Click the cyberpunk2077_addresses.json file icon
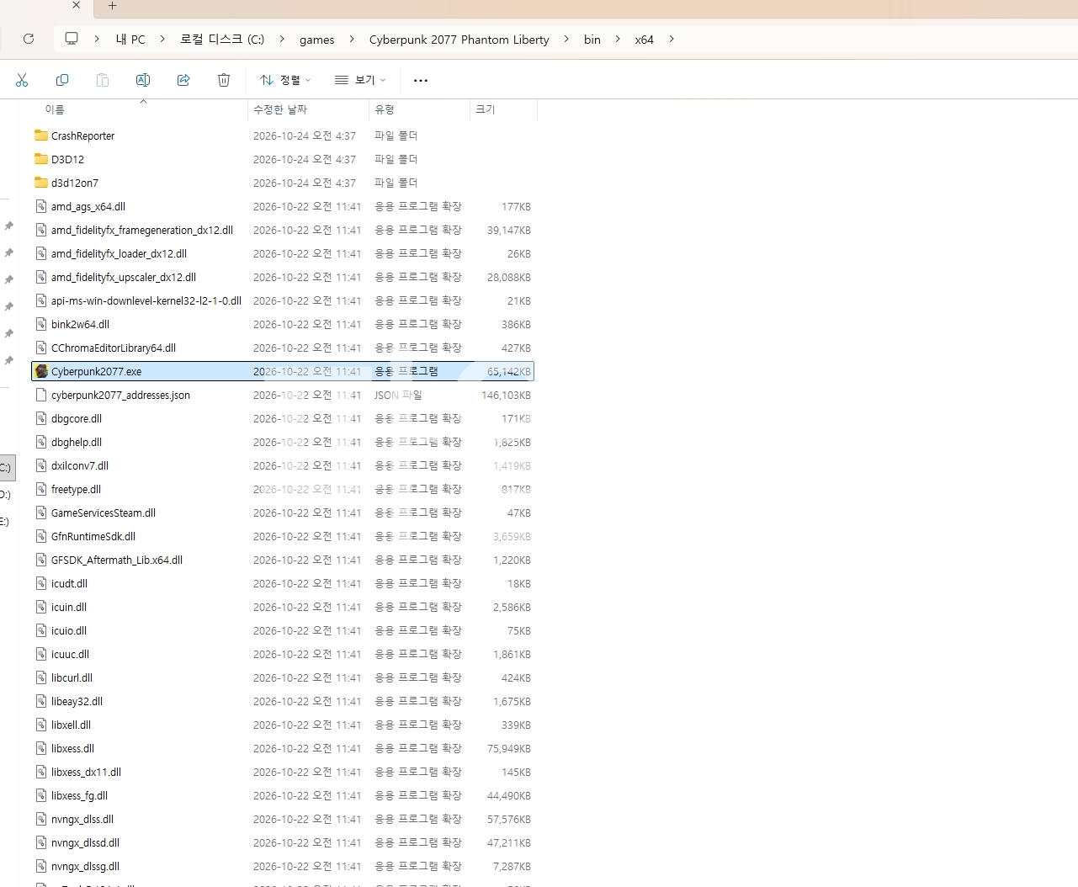The height and width of the screenshot is (887, 1078). (x=41, y=395)
